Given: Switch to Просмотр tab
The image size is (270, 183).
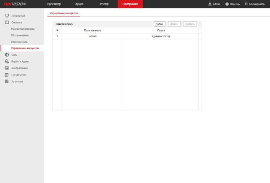Looking at the screenshot, I should [54, 4].
